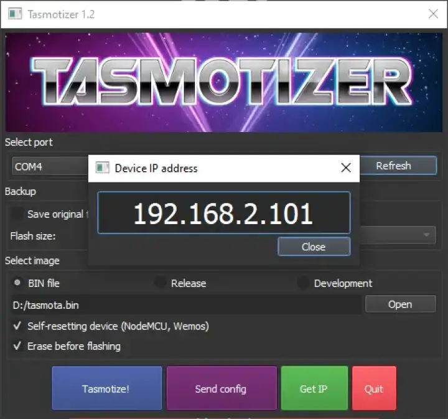Close the Device IP address dialog with X

(346, 167)
